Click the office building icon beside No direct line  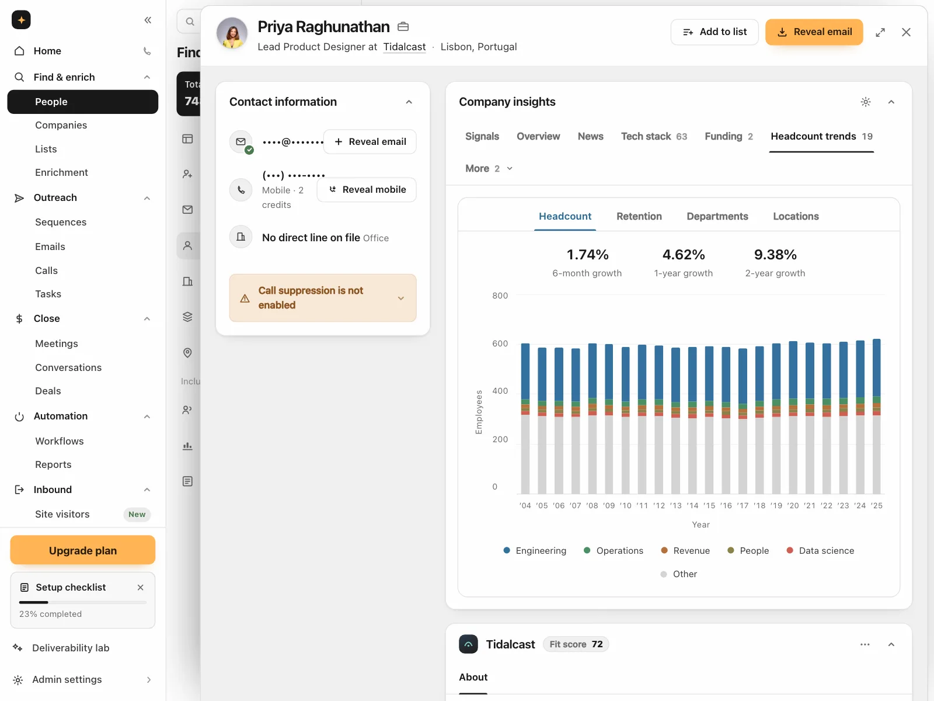[241, 237]
